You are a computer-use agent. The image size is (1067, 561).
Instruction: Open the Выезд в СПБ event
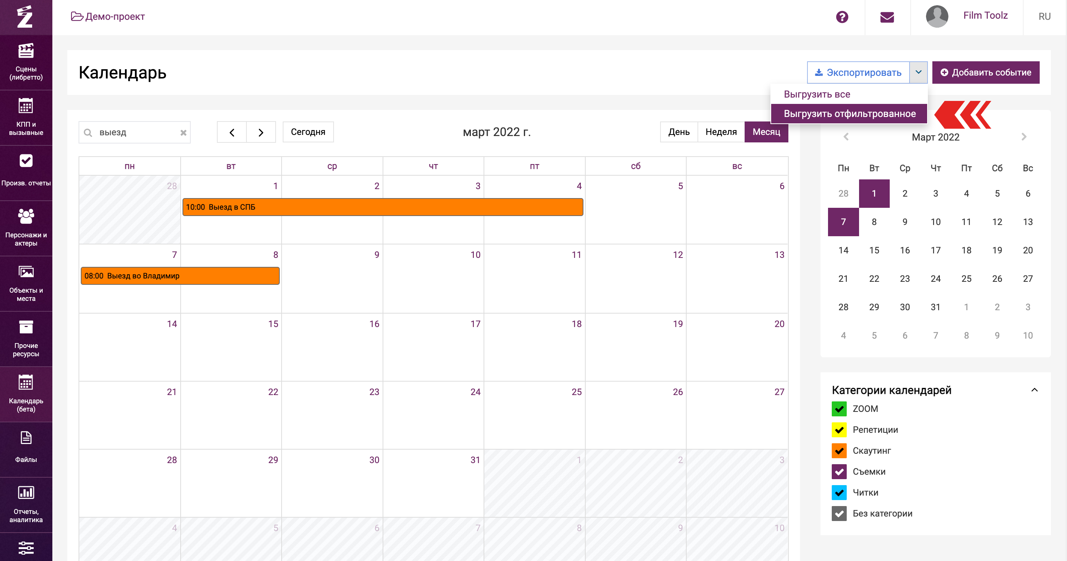coord(383,207)
